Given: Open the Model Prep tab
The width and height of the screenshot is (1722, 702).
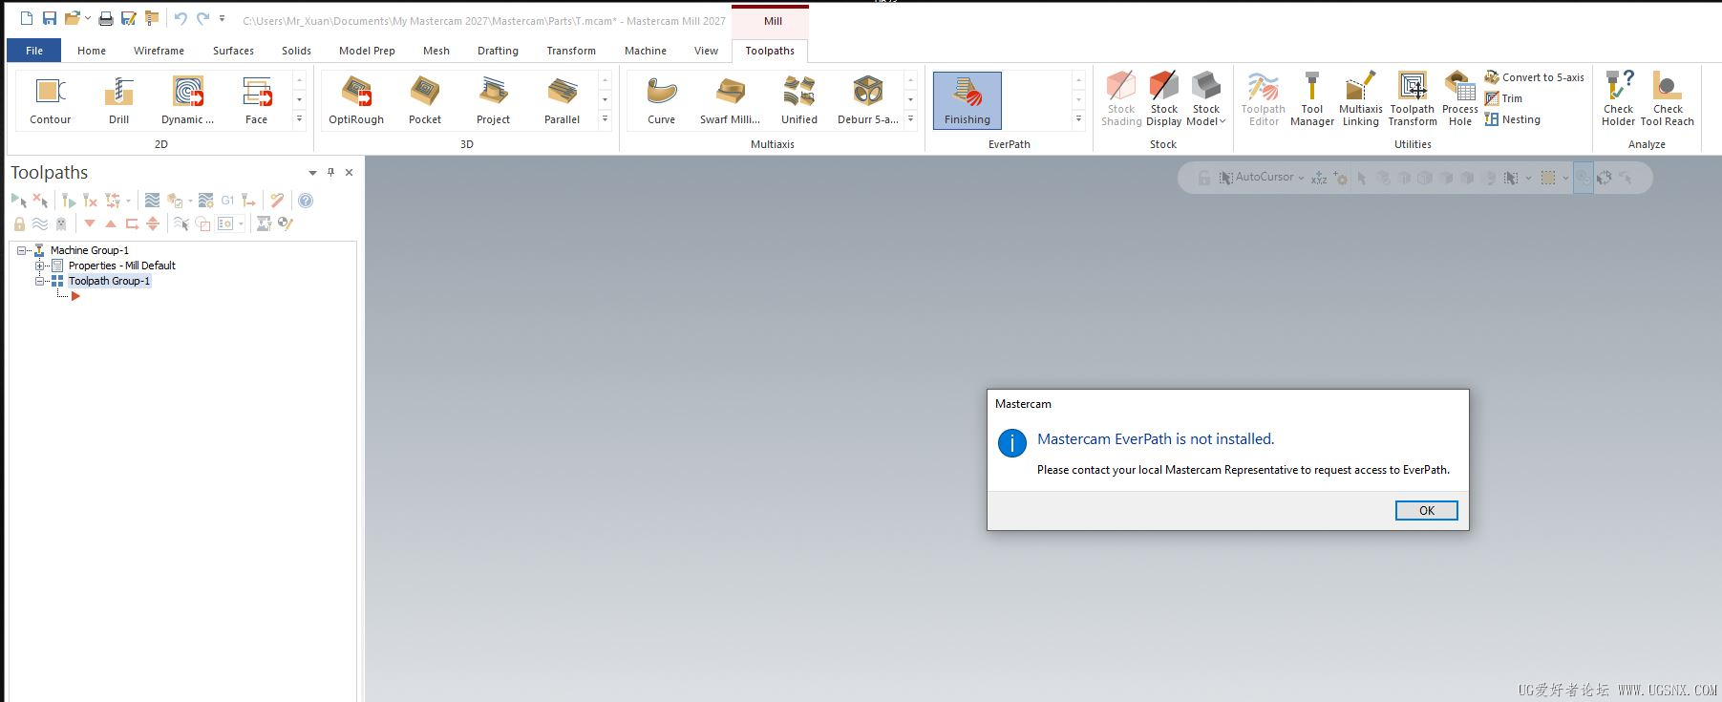Looking at the screenshot, I should [x=367, y=51].
